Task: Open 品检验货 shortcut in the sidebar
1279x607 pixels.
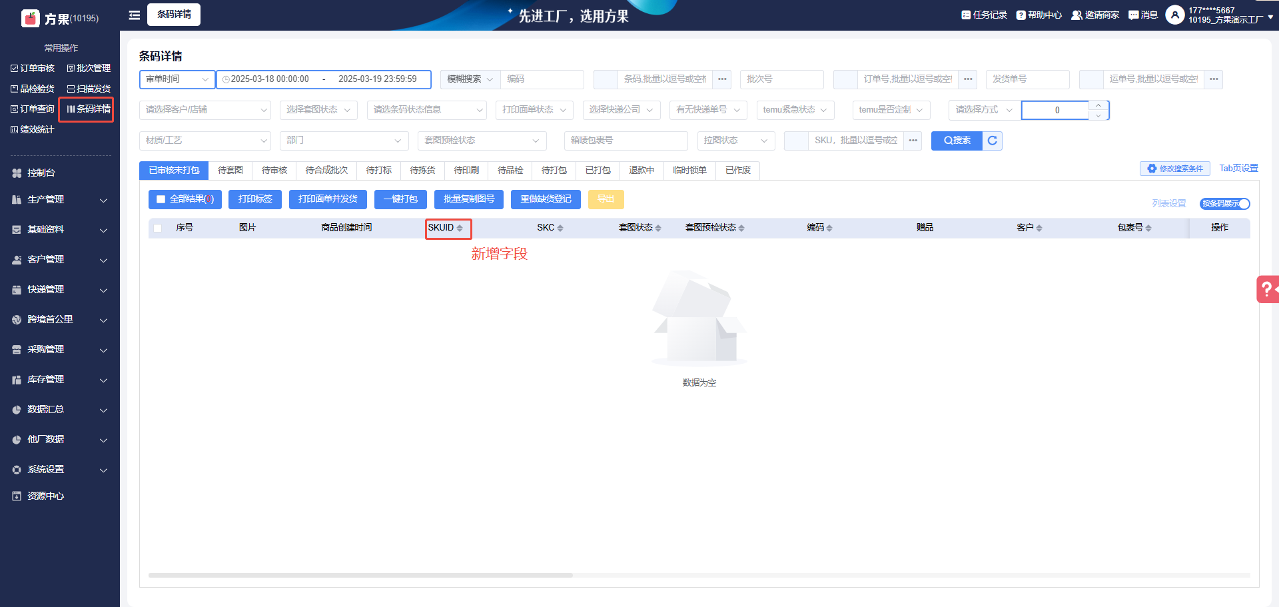Action: [x=33, y=89]
